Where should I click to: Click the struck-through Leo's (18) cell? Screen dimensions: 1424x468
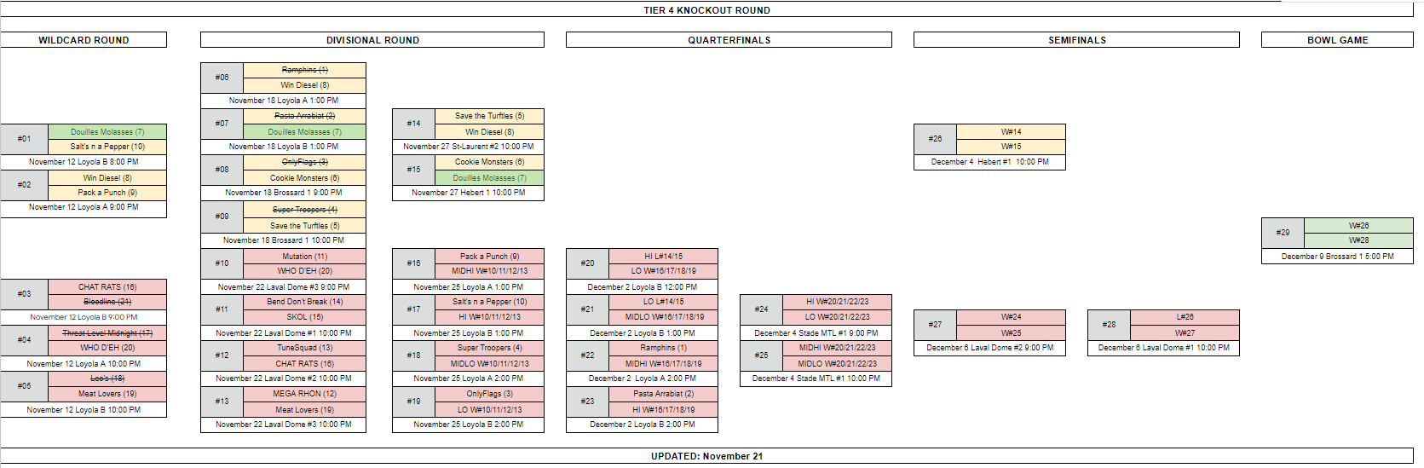click(x=107, y=378)
